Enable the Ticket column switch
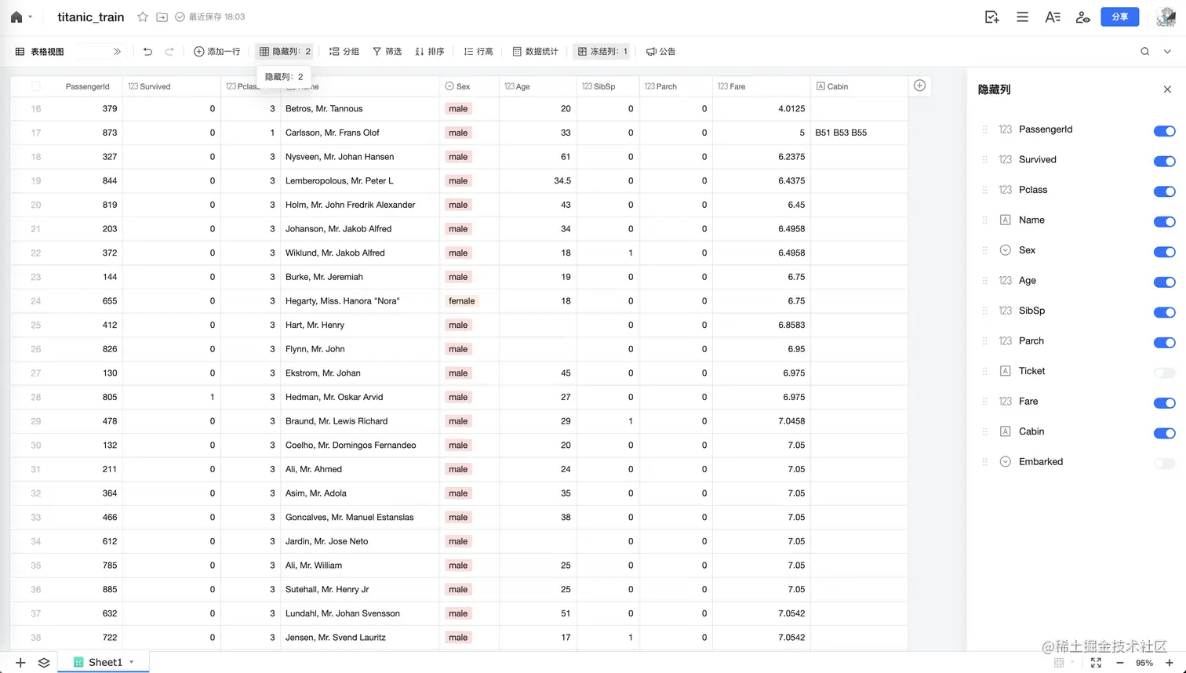Viewport: 1186px width, 673px height. pos(1164,373)
